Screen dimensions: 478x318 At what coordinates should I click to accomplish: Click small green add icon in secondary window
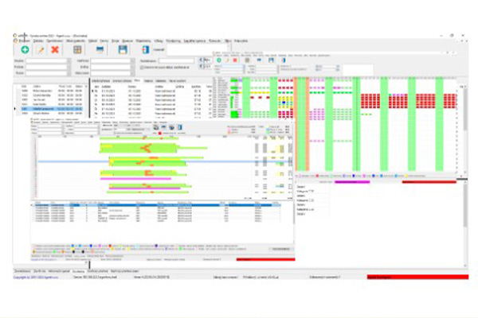[219, 60]
